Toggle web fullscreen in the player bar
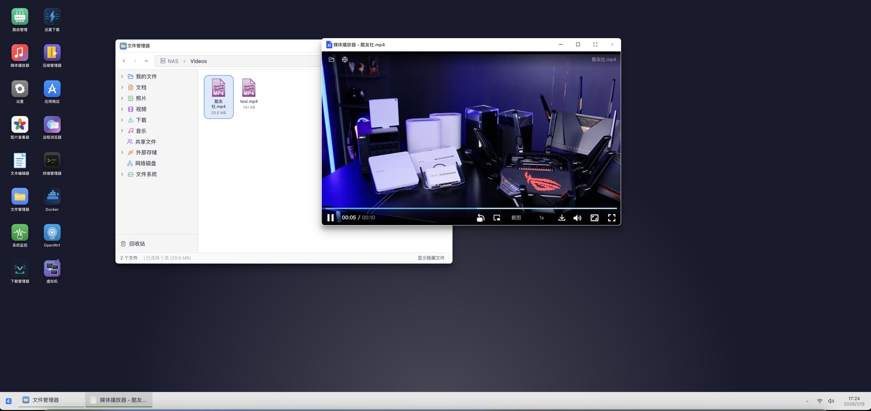Screen dimensions: 871x411 point(594,218)
